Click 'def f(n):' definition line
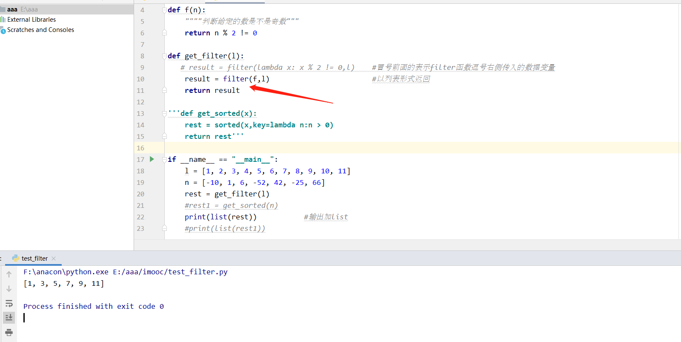 click(186, 10)
